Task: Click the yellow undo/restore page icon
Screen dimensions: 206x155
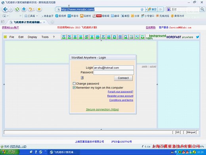Action: (31, 9)
